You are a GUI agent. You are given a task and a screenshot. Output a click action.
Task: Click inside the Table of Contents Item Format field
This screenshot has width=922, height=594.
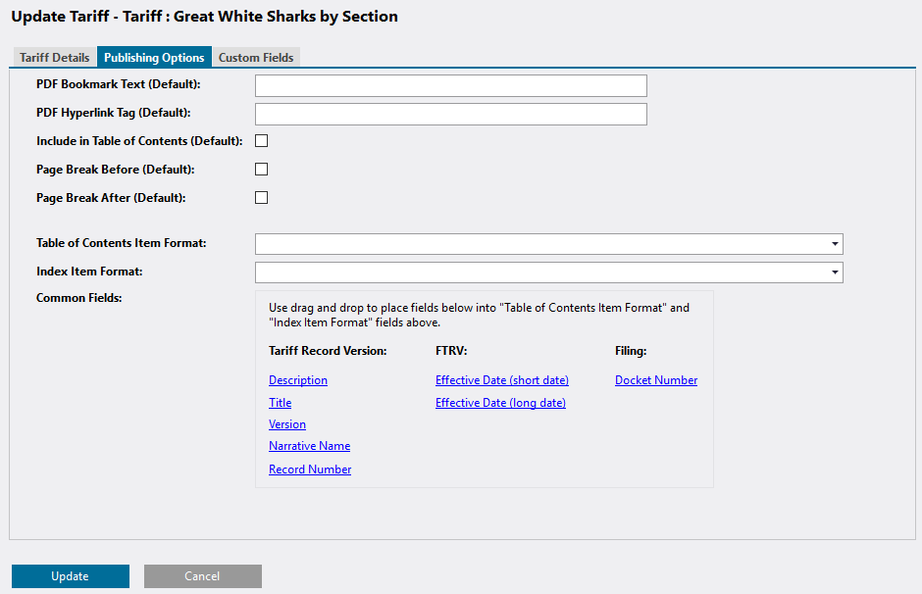pos(541,244)
